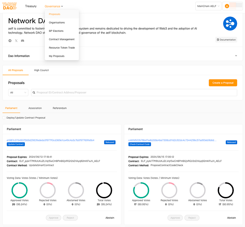Open the Governance dropdown menu
Image resolution: width=245 pixels, height=227 pixels.
54,6
